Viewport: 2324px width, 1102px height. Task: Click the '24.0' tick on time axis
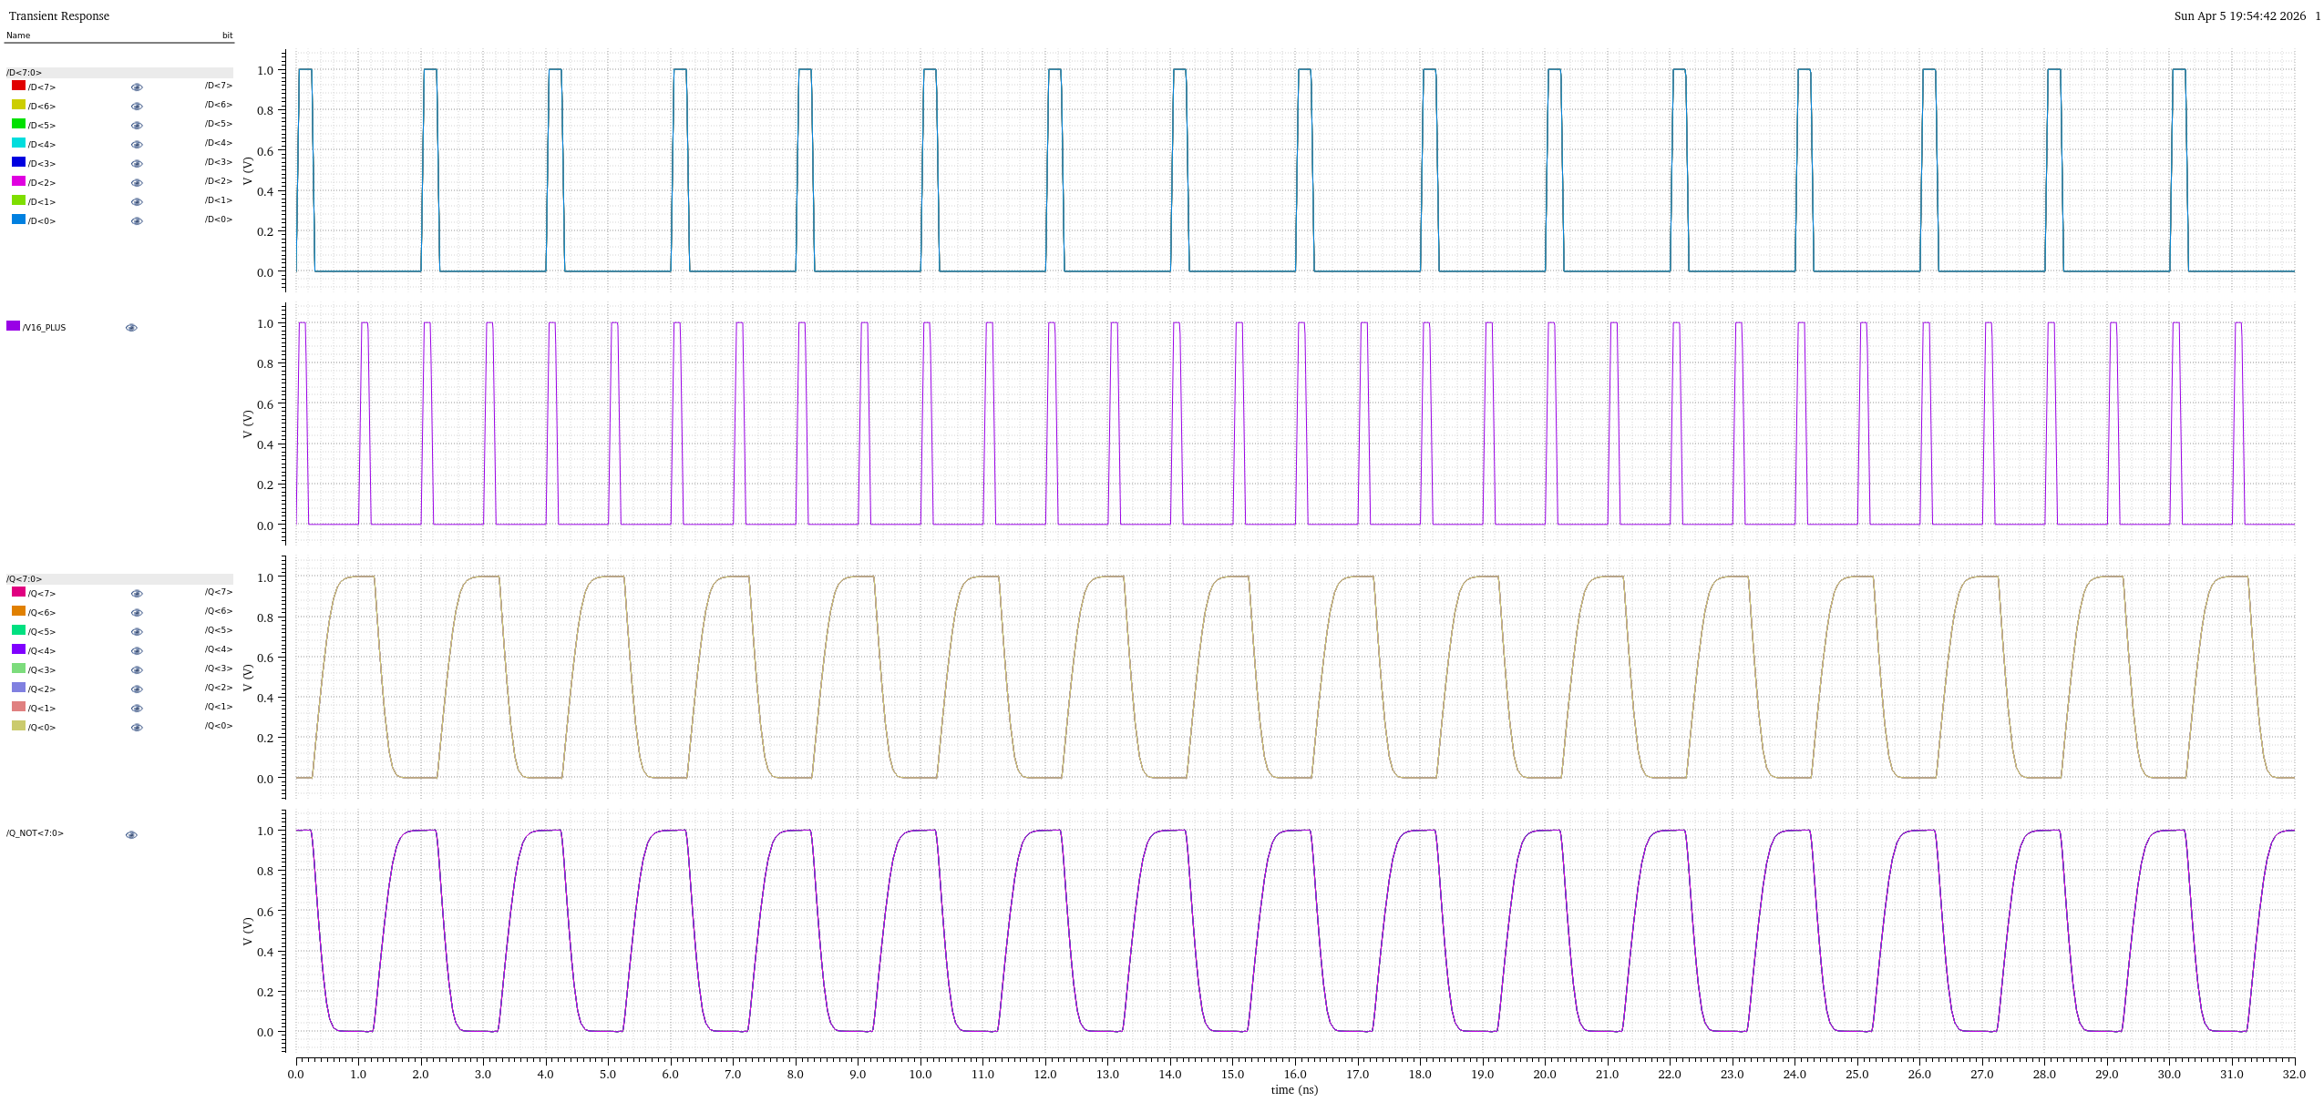tap(1794, 1075)
